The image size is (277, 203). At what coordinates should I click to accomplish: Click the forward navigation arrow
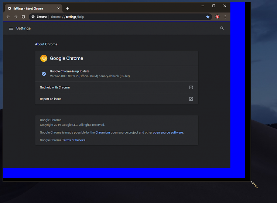point(16,17)
